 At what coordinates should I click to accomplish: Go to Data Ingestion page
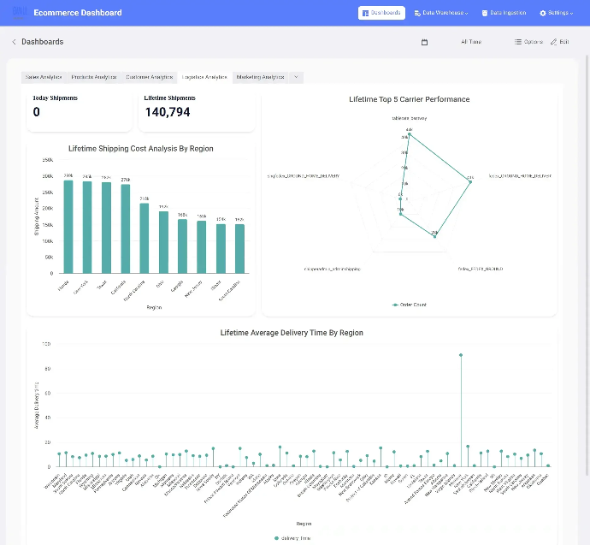tap(504, 13)
